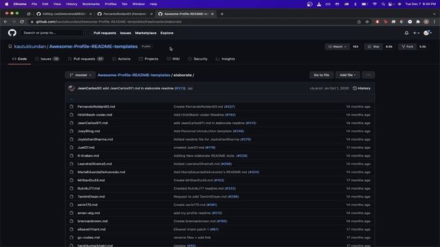
Task: Bookmark this page with star icon
Action: 367,21
